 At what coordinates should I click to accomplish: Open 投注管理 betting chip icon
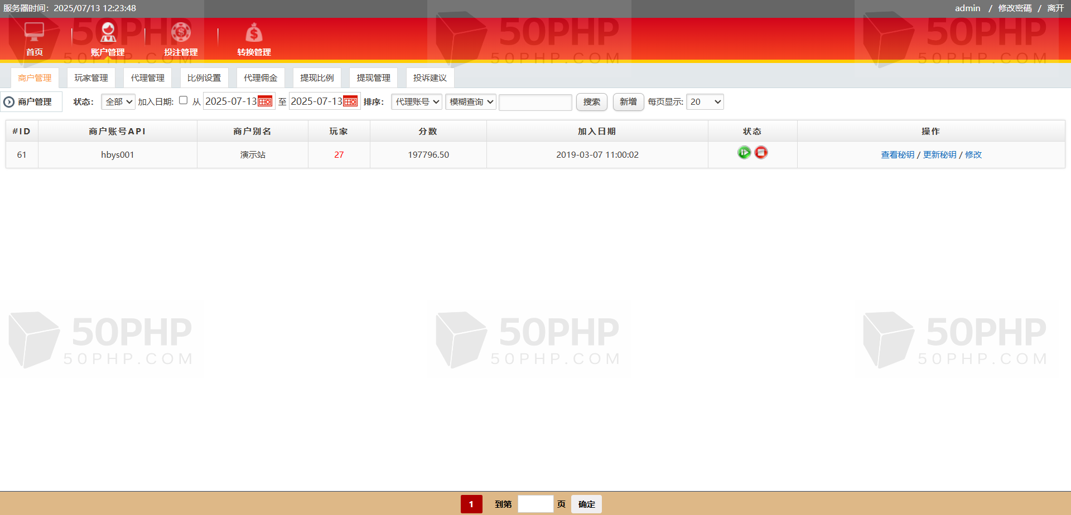[x=181, y=32]
